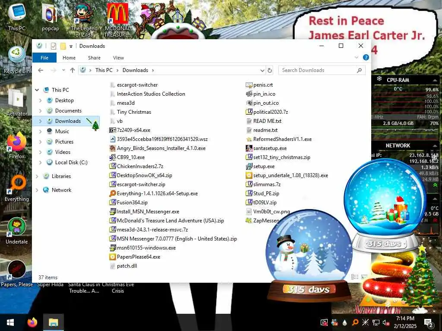Click the Windows Start button
The image size is (442, 331).
click(10, 322)
